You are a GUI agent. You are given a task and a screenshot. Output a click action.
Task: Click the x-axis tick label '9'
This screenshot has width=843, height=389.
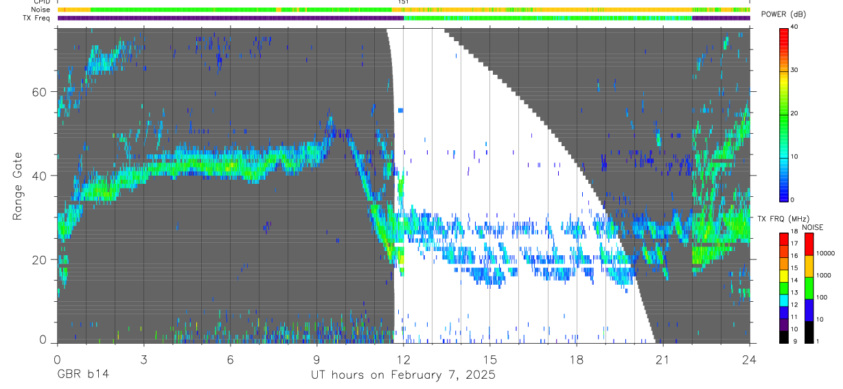tap(316, 359)
